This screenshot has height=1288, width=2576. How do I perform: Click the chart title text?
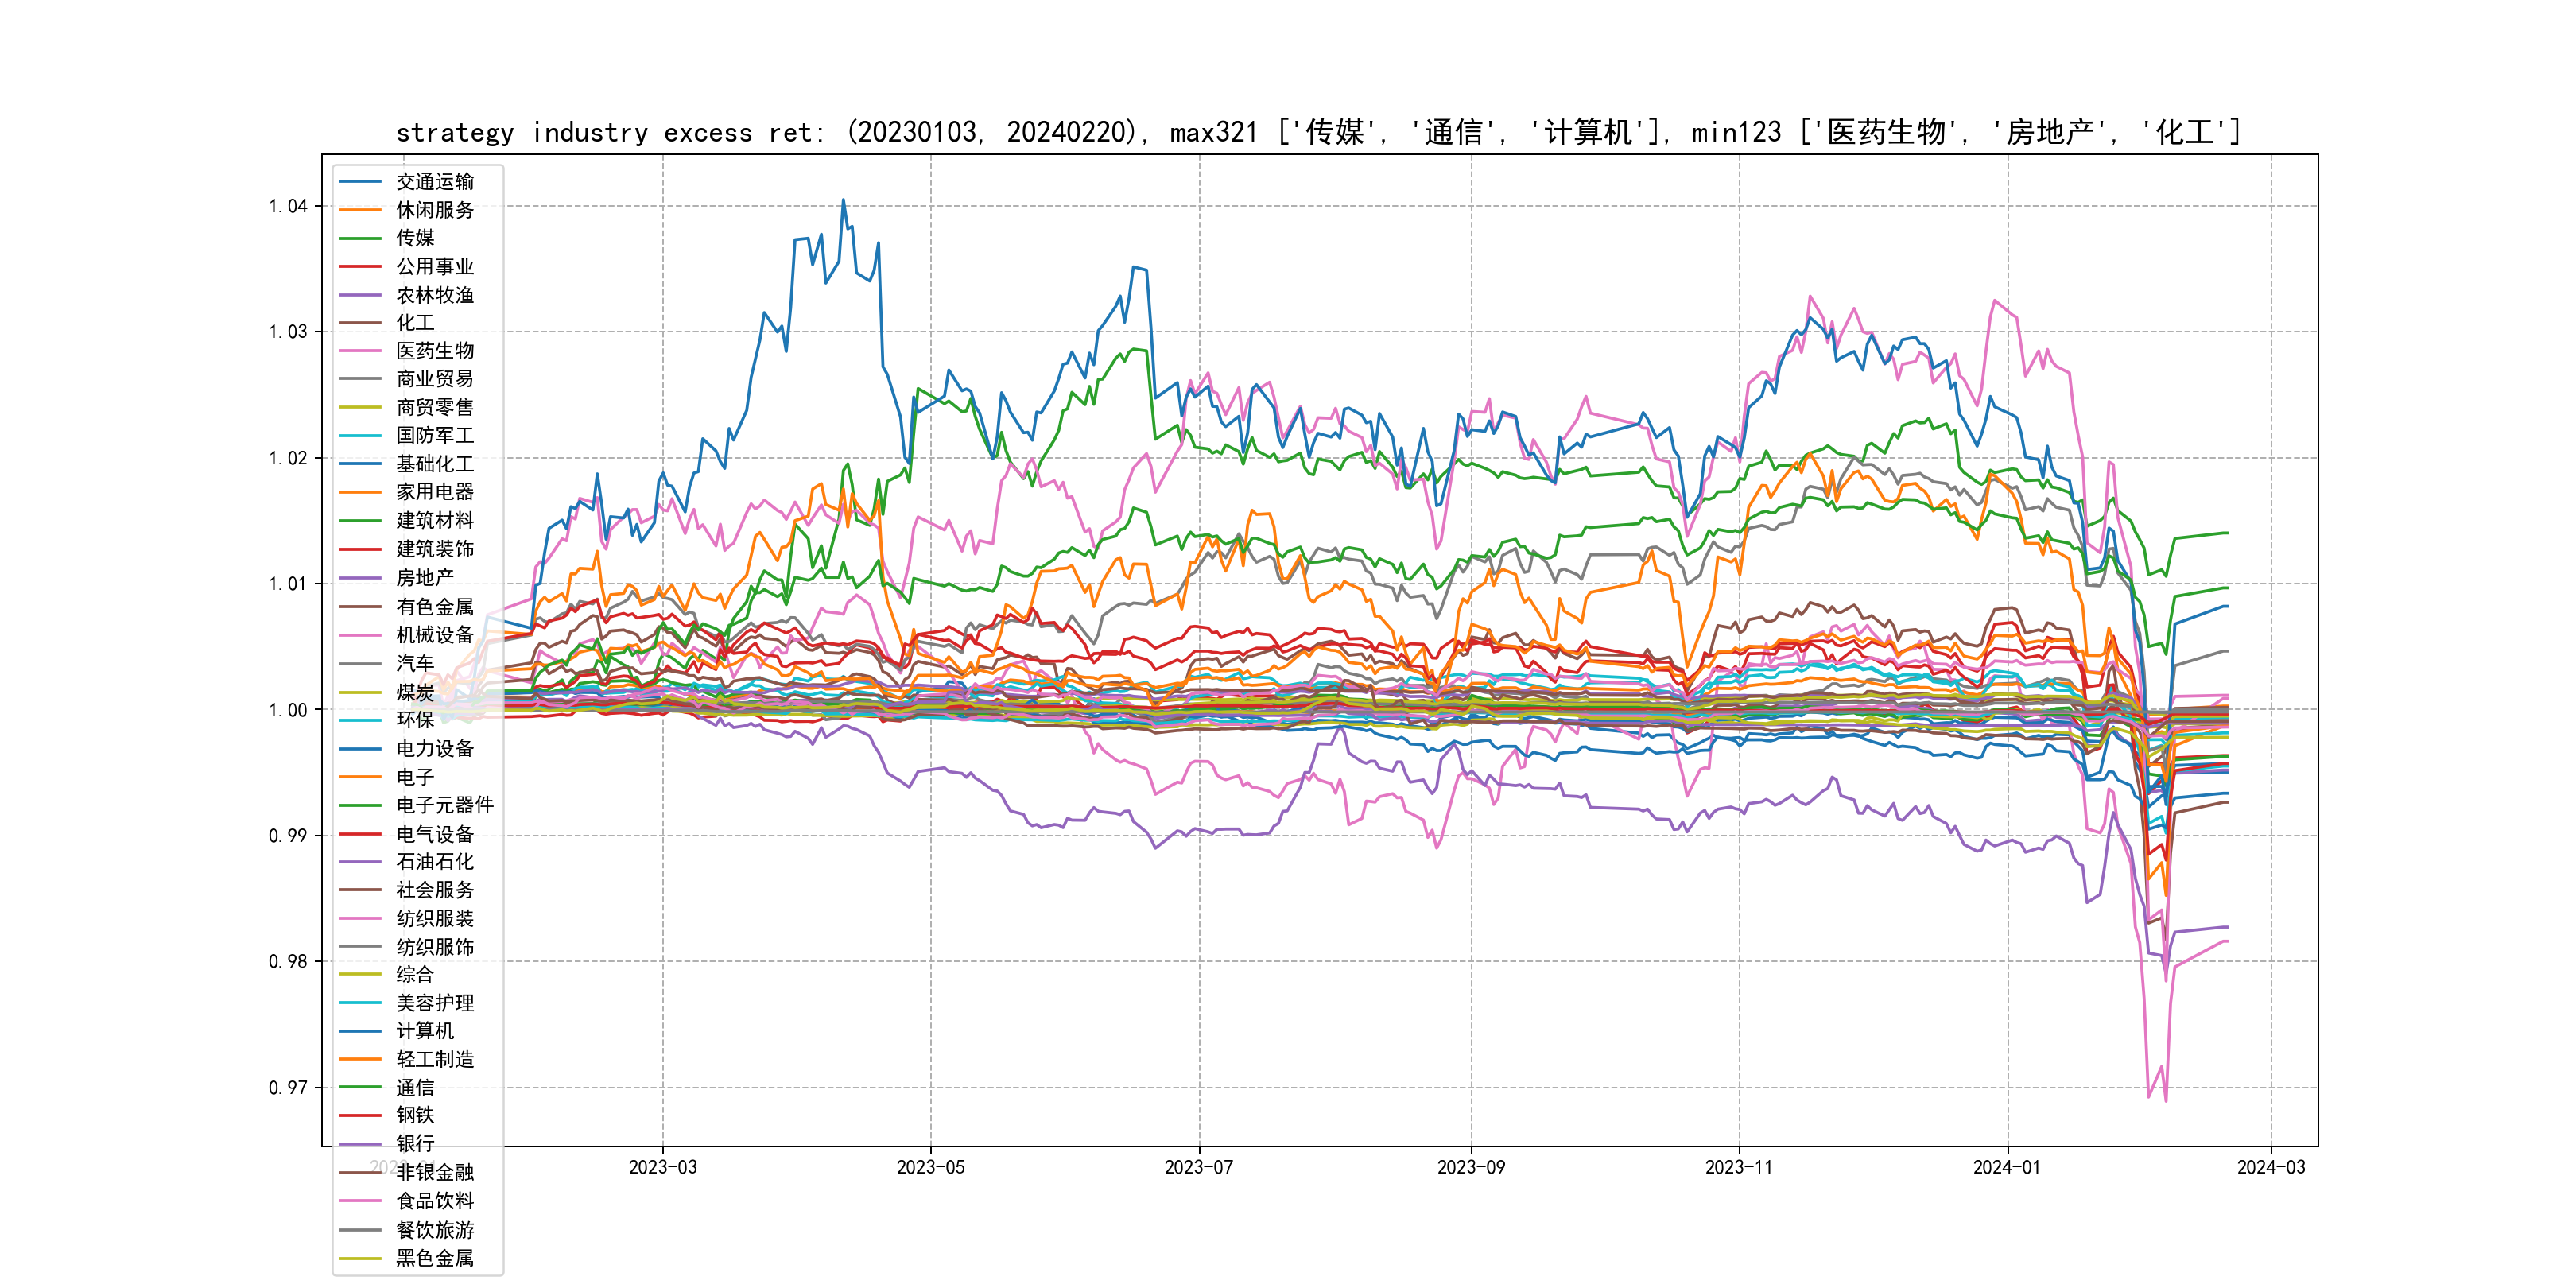click(1318, 132)
